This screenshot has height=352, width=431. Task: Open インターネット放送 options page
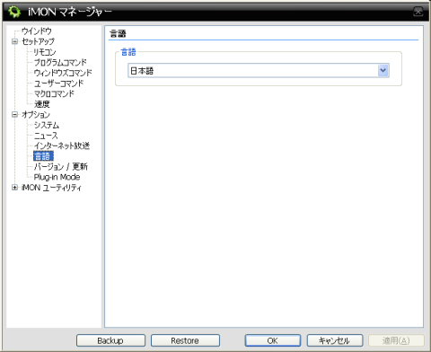(62, 145)
